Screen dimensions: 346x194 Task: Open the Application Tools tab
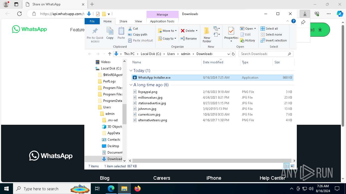(162, 21)
